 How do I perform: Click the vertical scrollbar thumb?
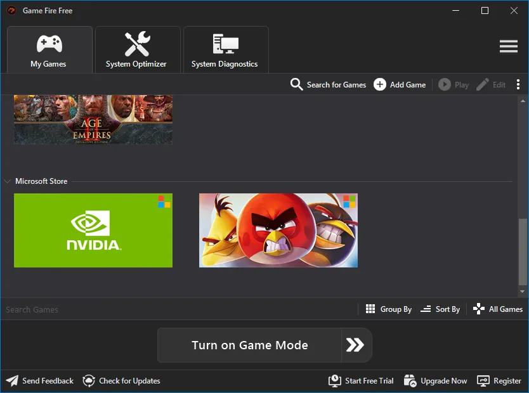pyautogui.click(x=523, y=252)
